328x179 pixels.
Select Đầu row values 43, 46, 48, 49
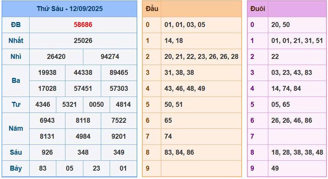point(185,89)
